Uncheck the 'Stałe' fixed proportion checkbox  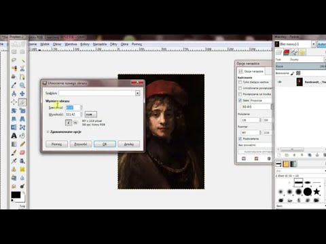[240, 100]
